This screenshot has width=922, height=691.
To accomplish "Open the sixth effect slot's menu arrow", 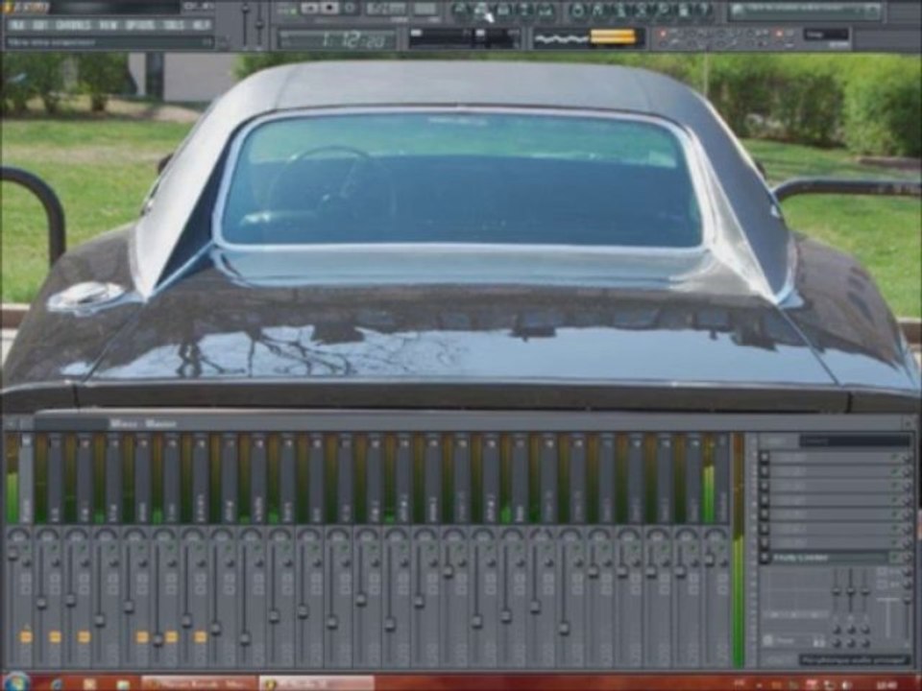I will click(x=764, y=529).
